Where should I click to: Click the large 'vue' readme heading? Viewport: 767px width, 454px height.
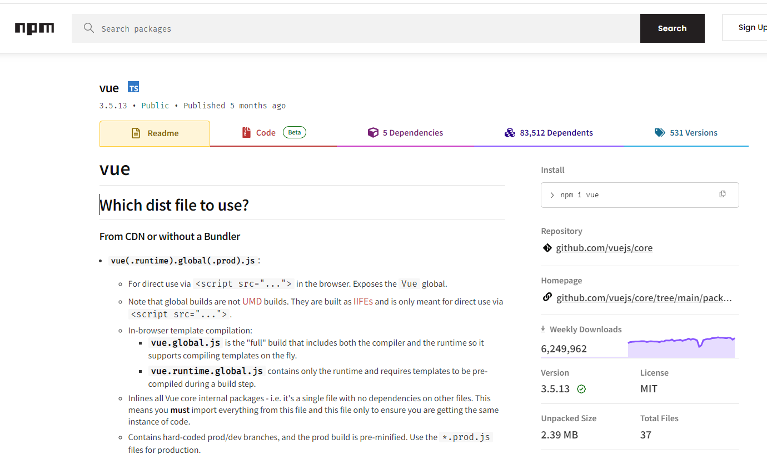[114, 168]
